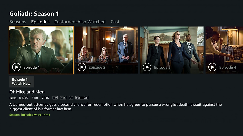Click the Of Mice and Men episode title

point(27,92)
